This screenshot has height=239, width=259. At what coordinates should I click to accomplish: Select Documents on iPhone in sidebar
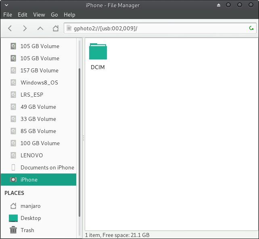click(38, 167)
